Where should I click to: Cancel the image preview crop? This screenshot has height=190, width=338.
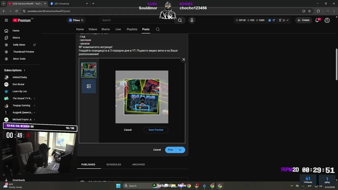(x=128, y=130)
